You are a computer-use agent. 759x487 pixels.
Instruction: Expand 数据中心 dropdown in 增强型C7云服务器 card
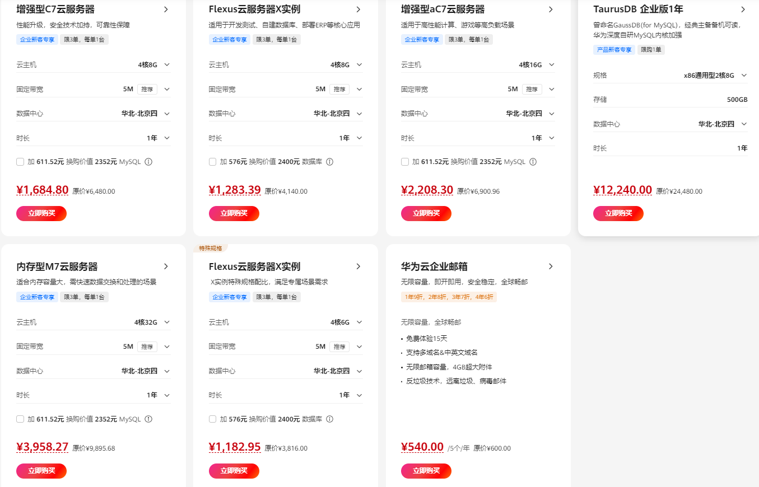click(167, 114)
